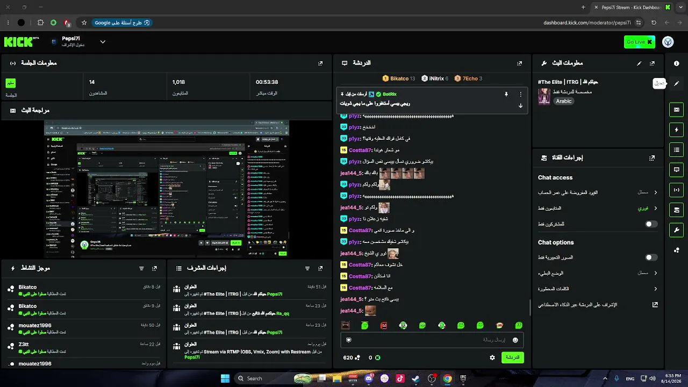This screenshot has height=387, width=688.
Task: Expand the Pepsi7i channel switcher chevron
Action: (103, 42)
